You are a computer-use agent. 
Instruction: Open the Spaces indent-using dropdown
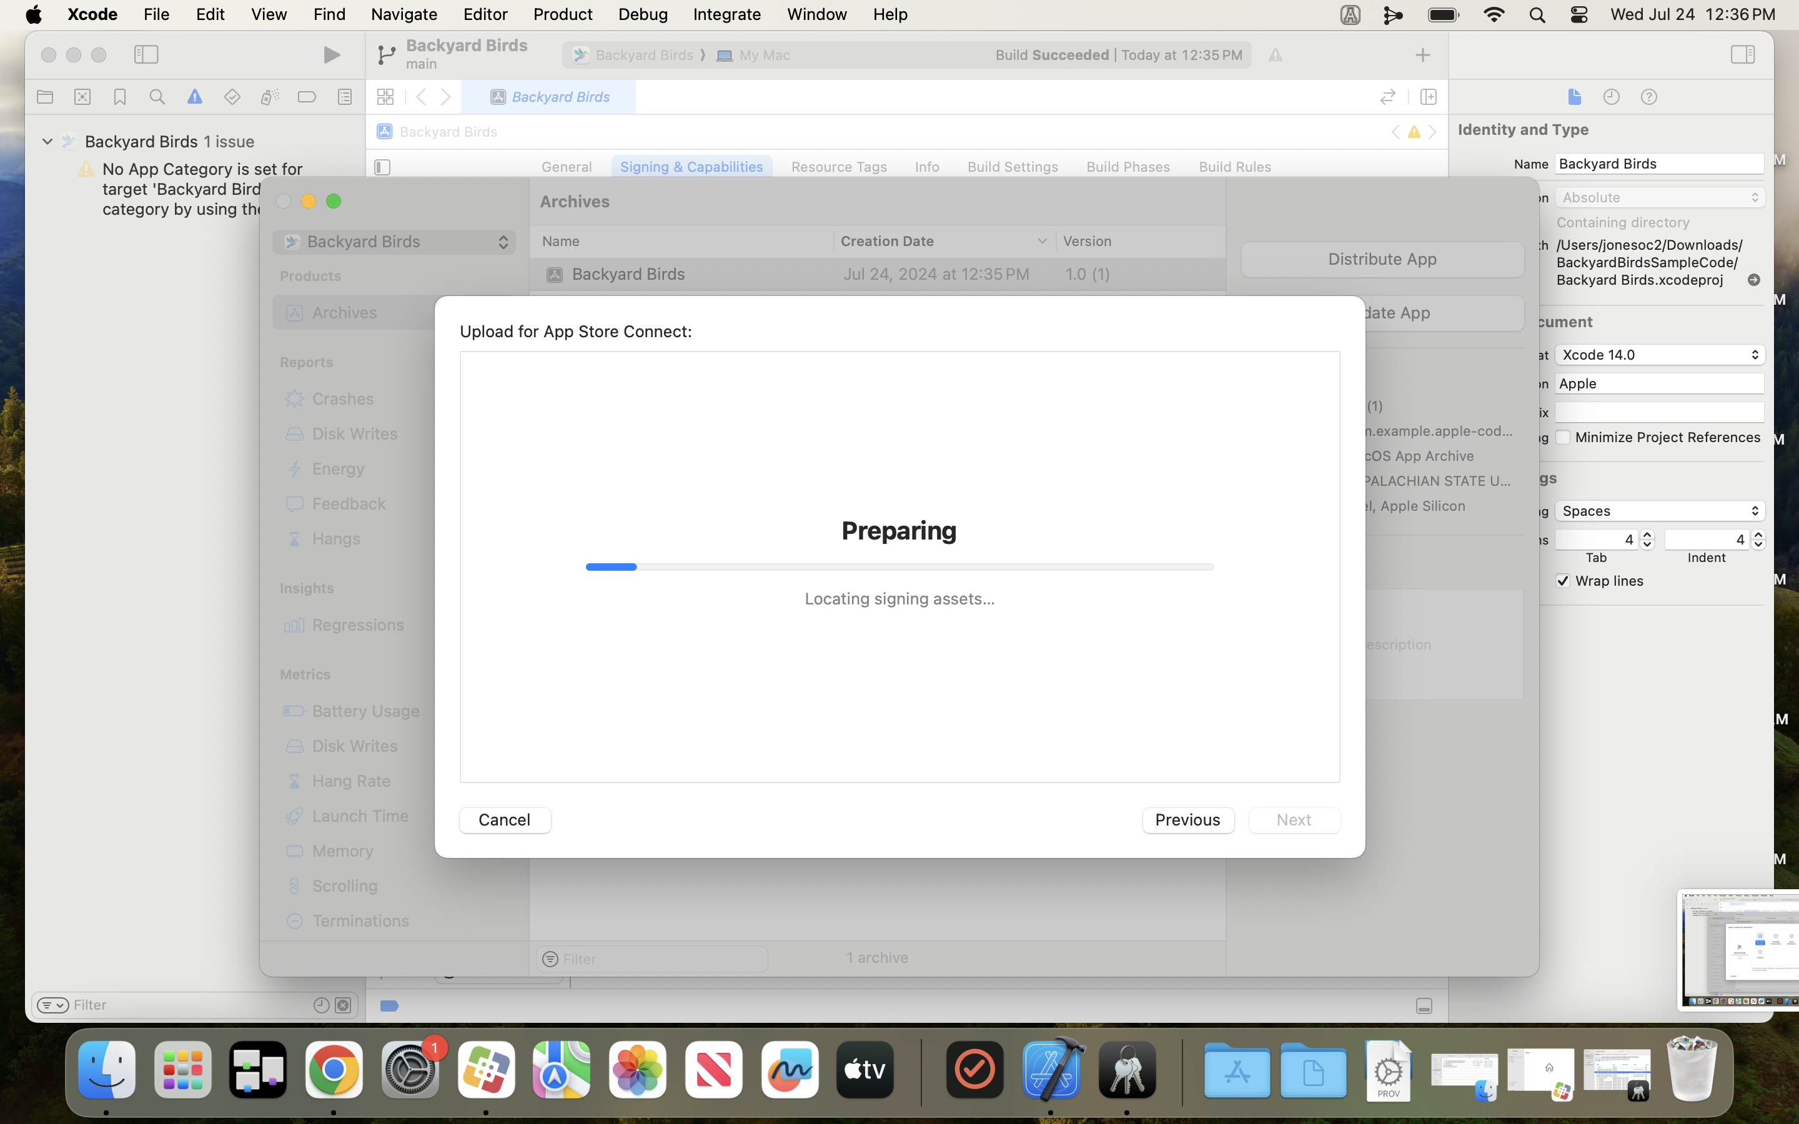coord(1659,511)
